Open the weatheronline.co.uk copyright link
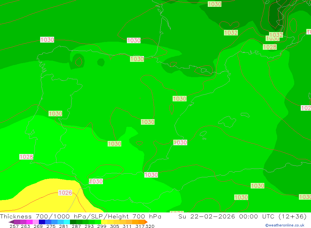311x228 pixels. point(285,225)
